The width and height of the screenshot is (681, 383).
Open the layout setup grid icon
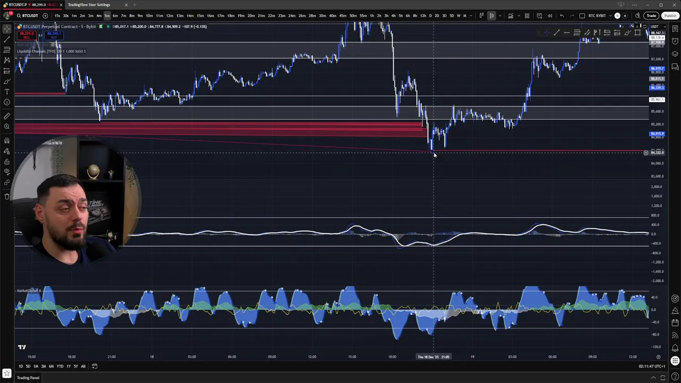point(527,15)
